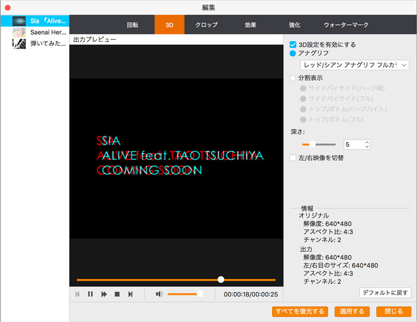Choose サイドバイサイド(ハーフ幅) option

[303, 88]
